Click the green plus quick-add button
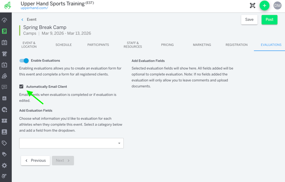This screenshot has height=182, width=285. pos(265,6)
